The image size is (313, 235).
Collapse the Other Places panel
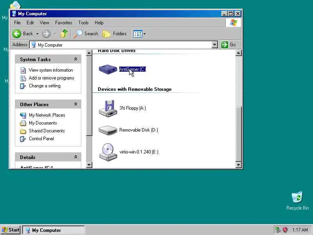[76, 104]
